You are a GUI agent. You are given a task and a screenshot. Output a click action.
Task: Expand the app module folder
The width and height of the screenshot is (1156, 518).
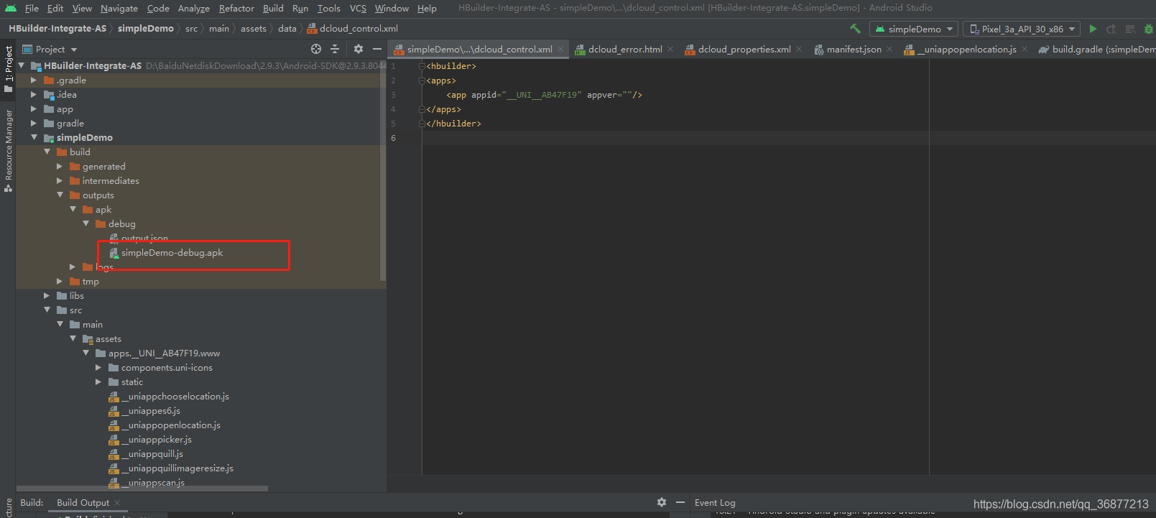click(34, 109)
